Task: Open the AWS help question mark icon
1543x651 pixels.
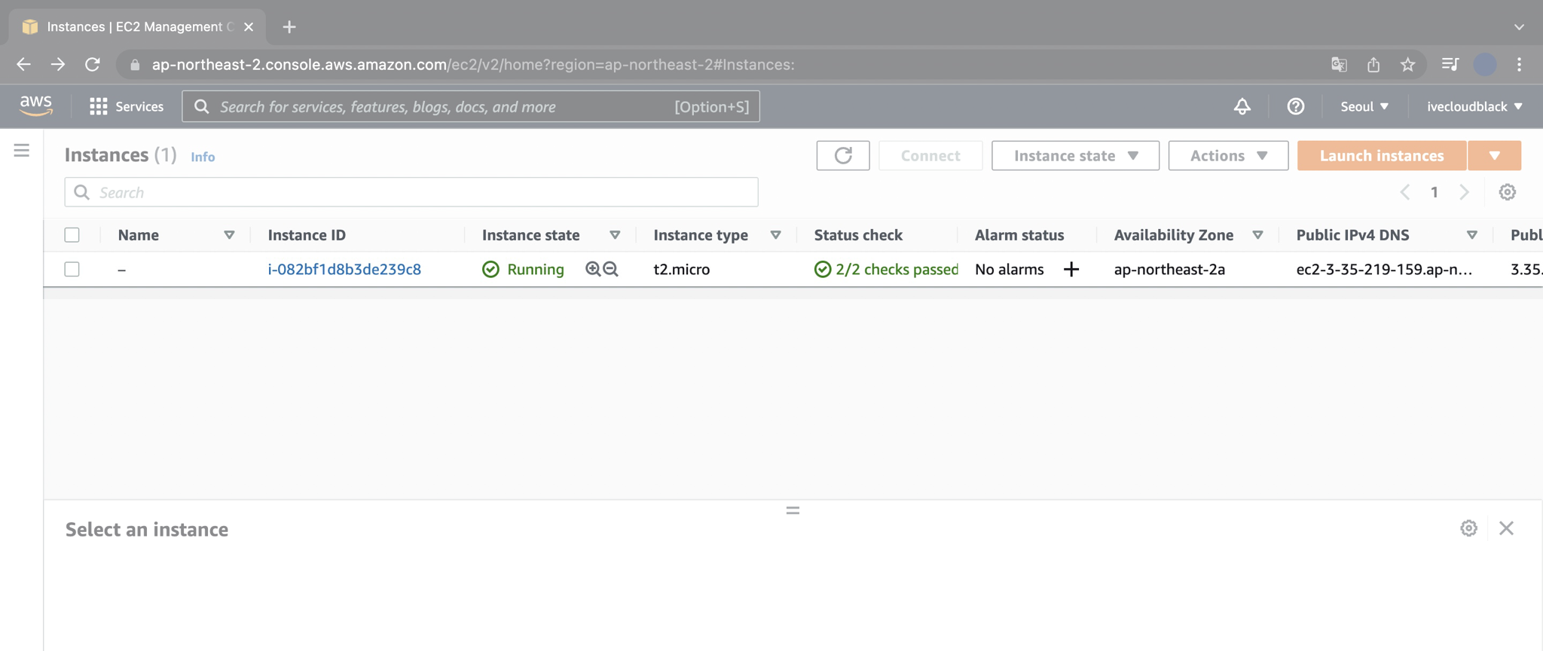Action: (x=1295, y=106)
